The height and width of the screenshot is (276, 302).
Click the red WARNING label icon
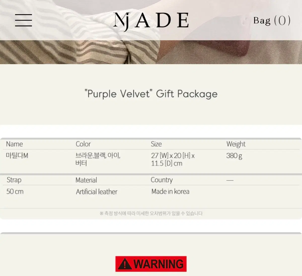151,264
